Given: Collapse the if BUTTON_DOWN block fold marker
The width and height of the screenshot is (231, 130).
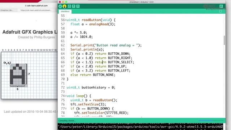Looking at the screenshot, I should (x=66, y=108).
